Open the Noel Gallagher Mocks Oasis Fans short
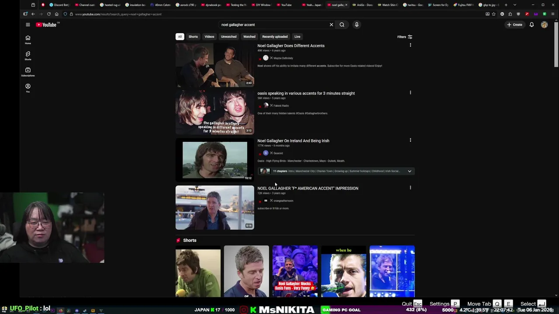The height and width of the screenshot is (314, 559). pyautogui.click(x=295, y=271)
